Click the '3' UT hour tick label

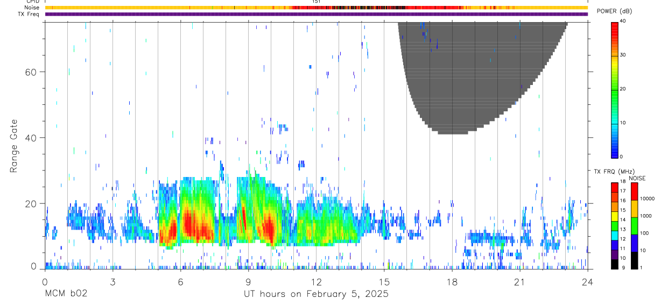coord(112,282)
